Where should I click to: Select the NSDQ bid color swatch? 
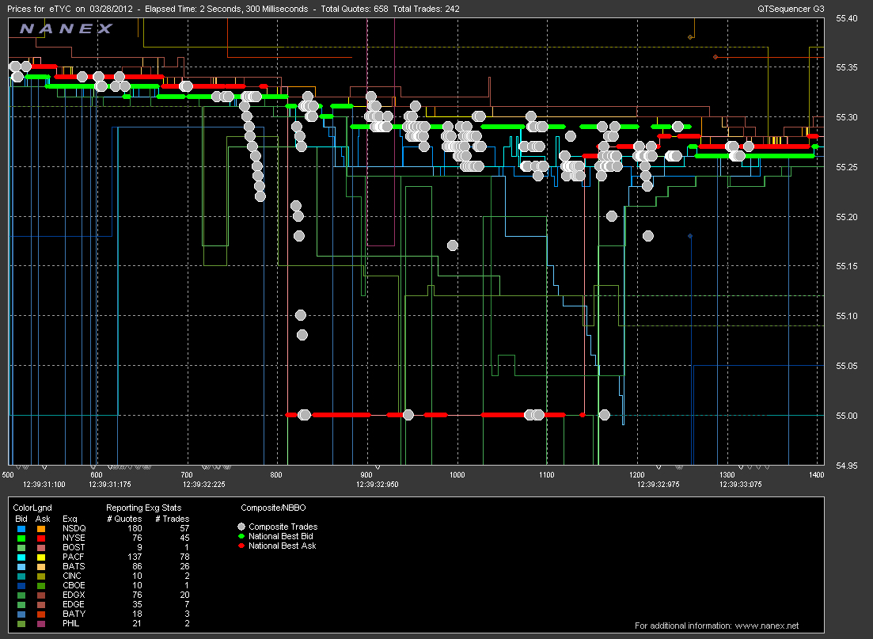(x=21, y=528)
